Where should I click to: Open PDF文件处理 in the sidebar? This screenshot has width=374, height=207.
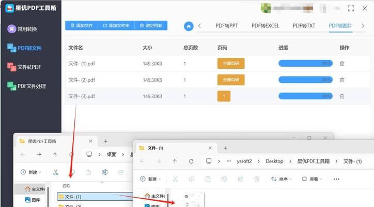pos(26,86)
